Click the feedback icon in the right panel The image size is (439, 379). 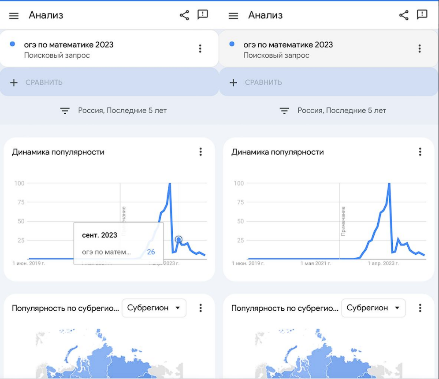(x=422, y=15)
